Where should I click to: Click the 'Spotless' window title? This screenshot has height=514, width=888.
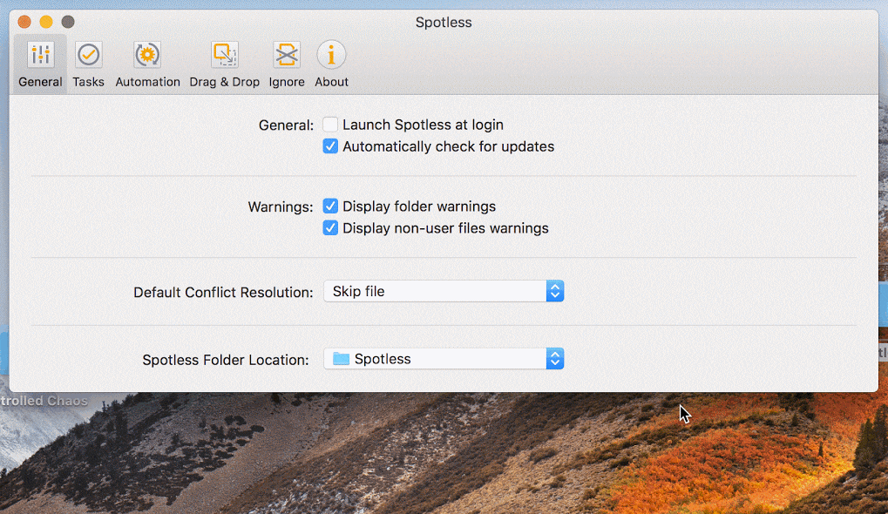tap(444, 23)
